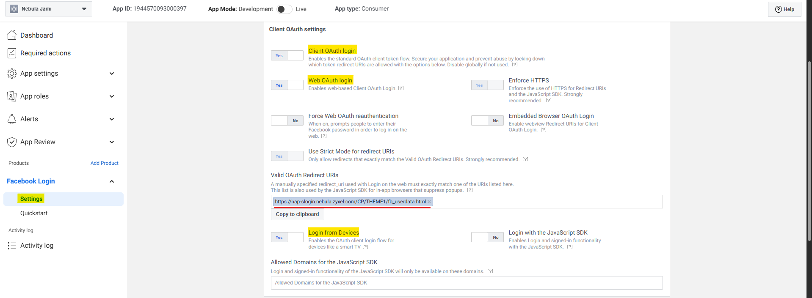Toggle Login with the JavaScript SDK switch
The width and height of the screenshot is (812, 298).
[487, 237]
